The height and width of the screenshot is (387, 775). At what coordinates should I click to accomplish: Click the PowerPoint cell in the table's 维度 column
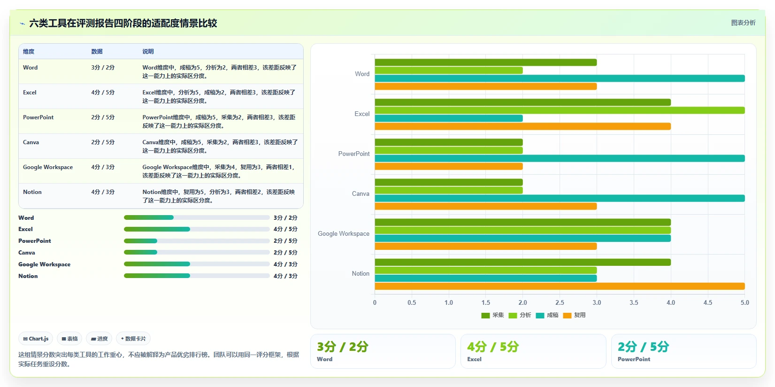[38, 117]
